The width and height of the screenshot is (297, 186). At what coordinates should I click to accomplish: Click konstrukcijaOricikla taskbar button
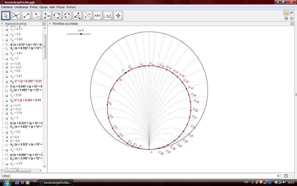pos(56,183)
